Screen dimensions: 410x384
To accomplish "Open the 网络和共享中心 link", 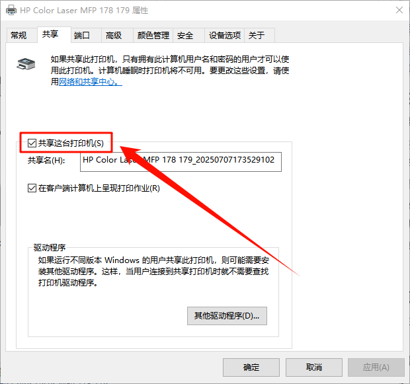I will (x=90, y=82).
